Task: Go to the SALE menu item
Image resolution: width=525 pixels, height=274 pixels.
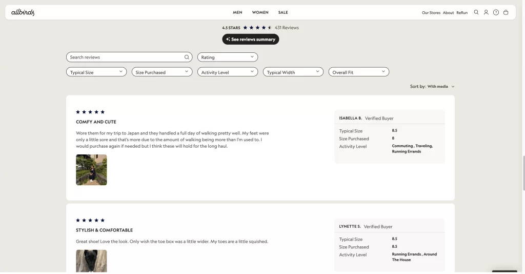Action: point(283,12)
